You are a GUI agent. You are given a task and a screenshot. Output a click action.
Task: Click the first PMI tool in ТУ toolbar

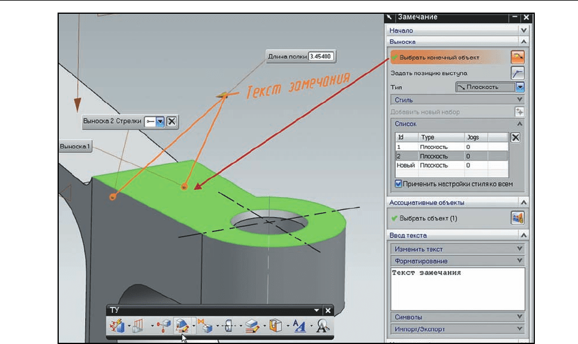pyautogui.click(x=118, y=326)
